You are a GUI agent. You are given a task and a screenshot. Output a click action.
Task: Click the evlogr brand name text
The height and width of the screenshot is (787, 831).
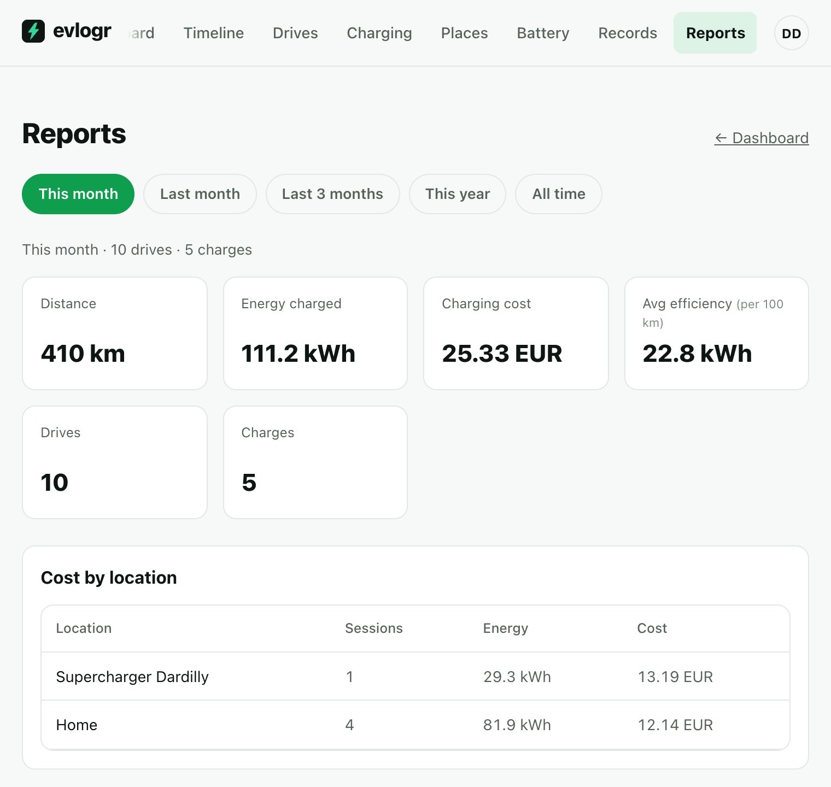pyautogui.click(x=82, y=31)
